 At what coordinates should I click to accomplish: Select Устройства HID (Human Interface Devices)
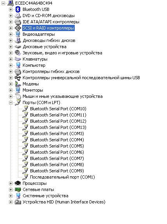[64, 202]
